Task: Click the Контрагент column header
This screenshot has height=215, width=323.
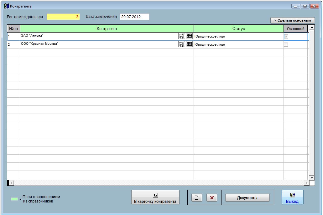Action: 107,28
